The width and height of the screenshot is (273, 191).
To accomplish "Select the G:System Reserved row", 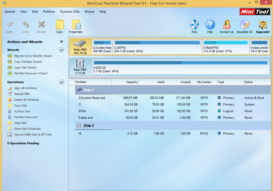I will click(x=173, y=98).
